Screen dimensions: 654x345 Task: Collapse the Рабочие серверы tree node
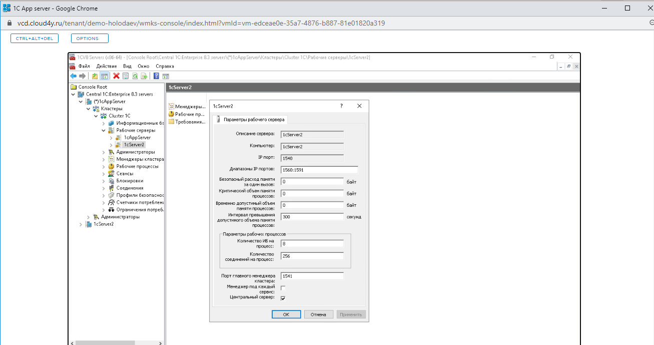pos(104,130)
